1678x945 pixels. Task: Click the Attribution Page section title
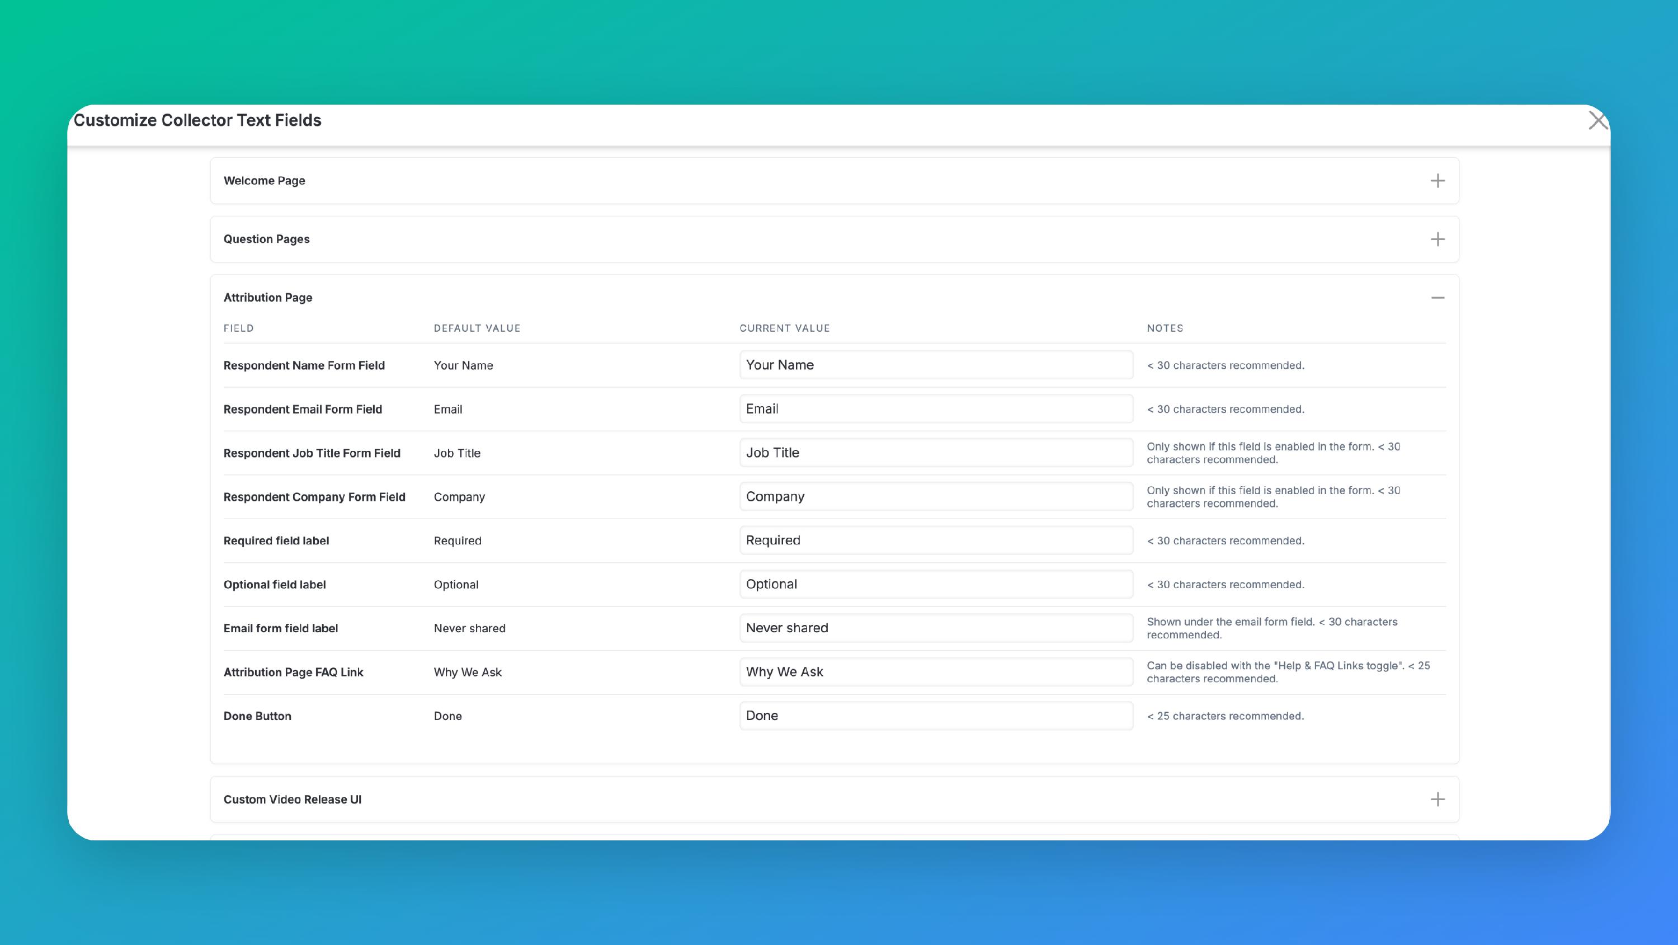click(268, 298)
